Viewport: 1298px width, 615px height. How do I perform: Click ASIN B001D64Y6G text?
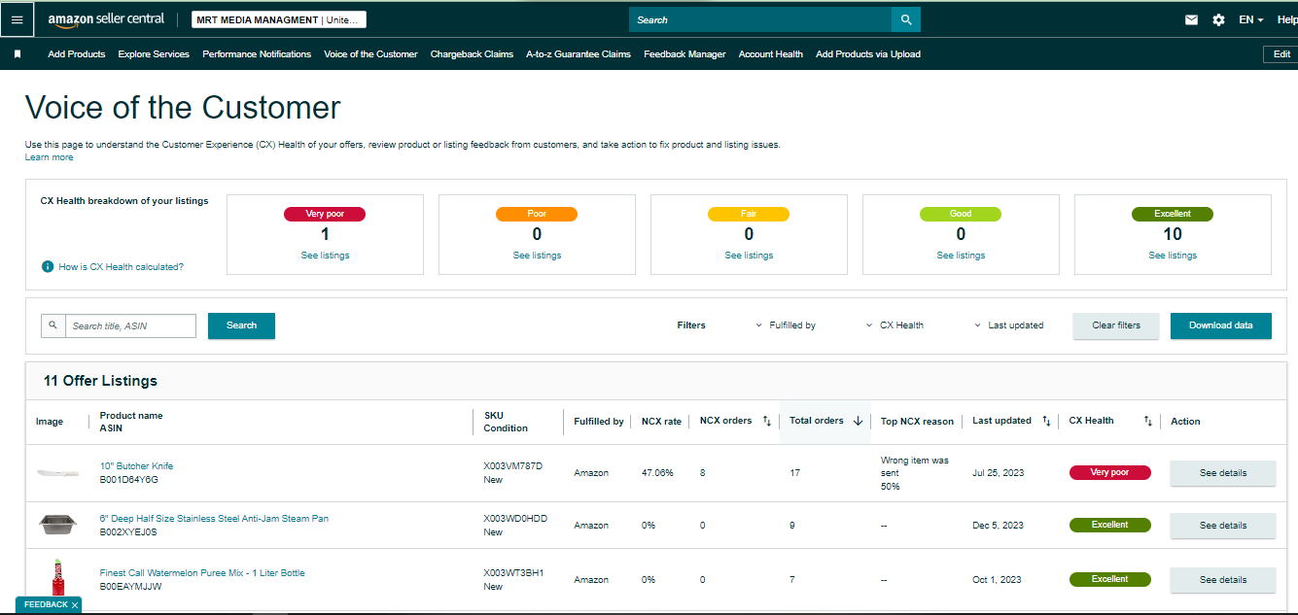click(x=128, y=480)
